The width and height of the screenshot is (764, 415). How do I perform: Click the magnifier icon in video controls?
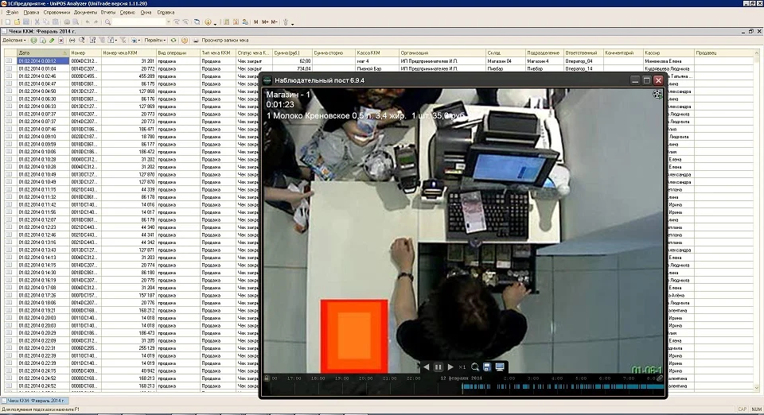point(475,367)
